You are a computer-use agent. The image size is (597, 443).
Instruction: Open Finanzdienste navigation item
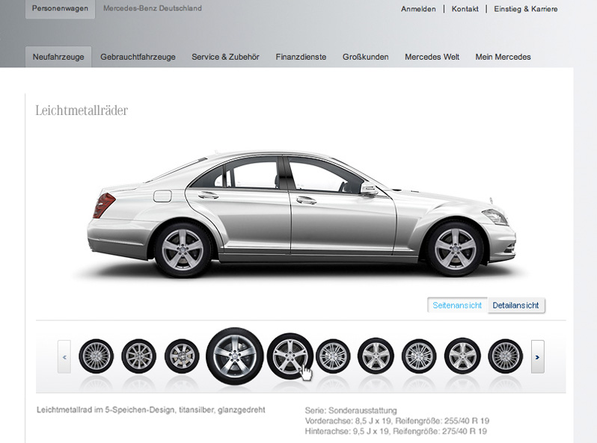(x=301, y=57)
